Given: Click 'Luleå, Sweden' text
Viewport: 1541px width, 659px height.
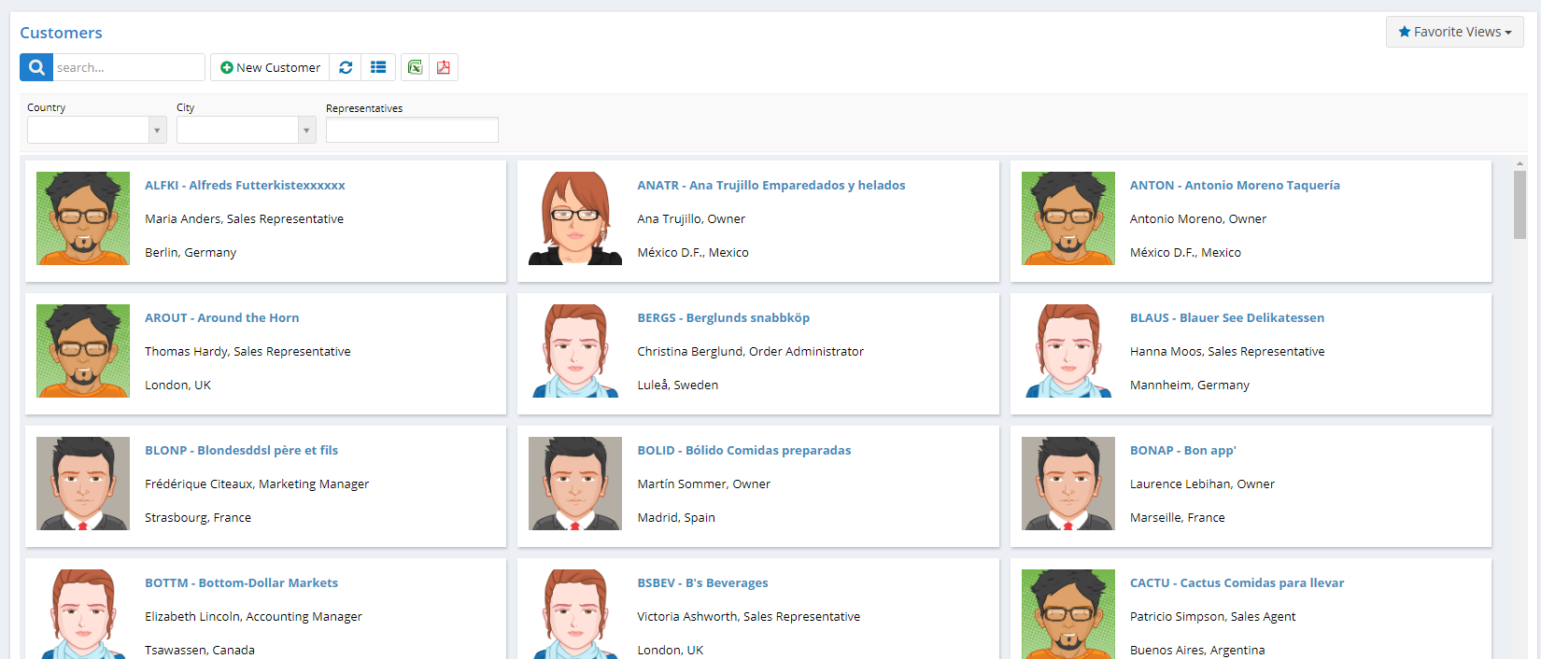Looking at the screenshot, I should (x=678, y=385).
